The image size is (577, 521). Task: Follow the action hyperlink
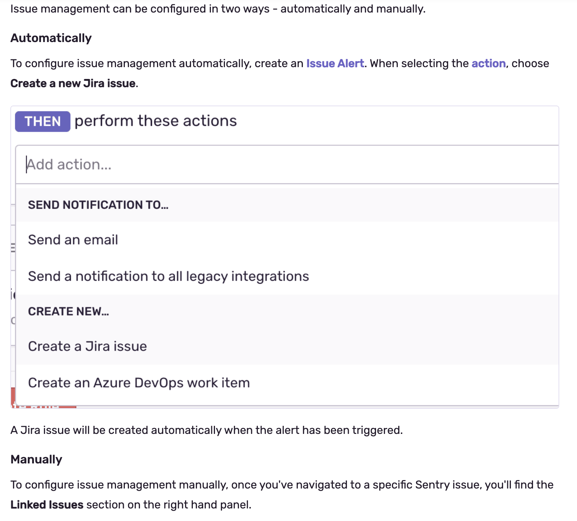[488, 63]
